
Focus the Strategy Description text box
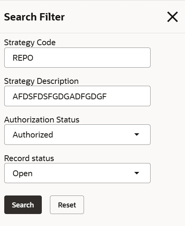click(77, 96)
